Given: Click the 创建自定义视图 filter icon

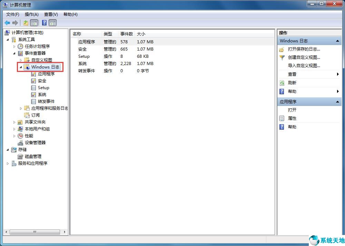Looking at the screenshot, I should tap(282, 57).
